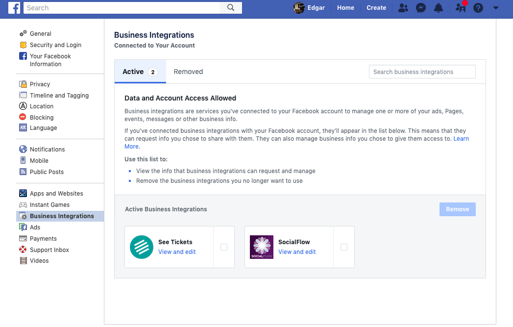Focus the Search business integrations field

coord(422,72)
